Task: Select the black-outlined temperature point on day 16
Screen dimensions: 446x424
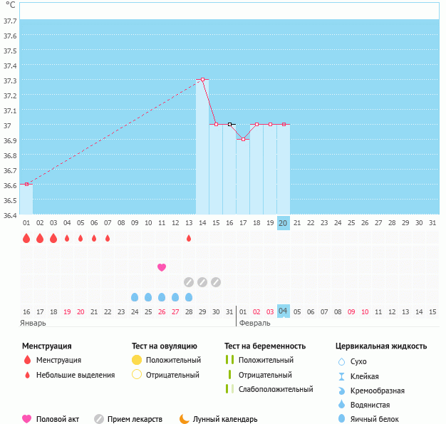Action: [229, 125]
